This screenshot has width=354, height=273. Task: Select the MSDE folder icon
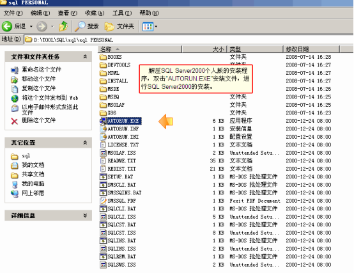pyautogui.click(x=103, y=89)
